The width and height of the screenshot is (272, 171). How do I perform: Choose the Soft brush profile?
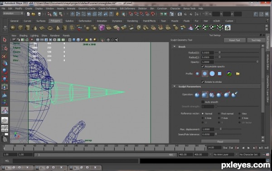(205, 74)
